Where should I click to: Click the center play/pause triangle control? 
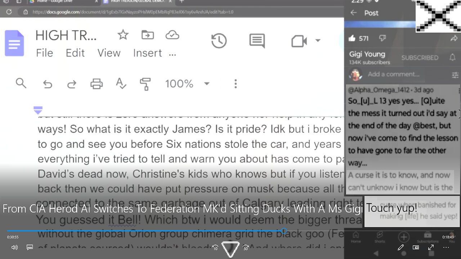click(230, 249)
